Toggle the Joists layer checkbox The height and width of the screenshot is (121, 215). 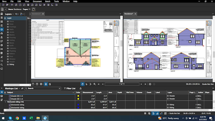click(30, 32)
